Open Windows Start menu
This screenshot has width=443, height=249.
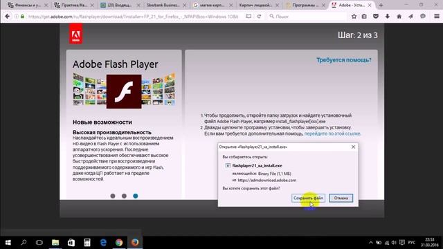coord(8,242)
